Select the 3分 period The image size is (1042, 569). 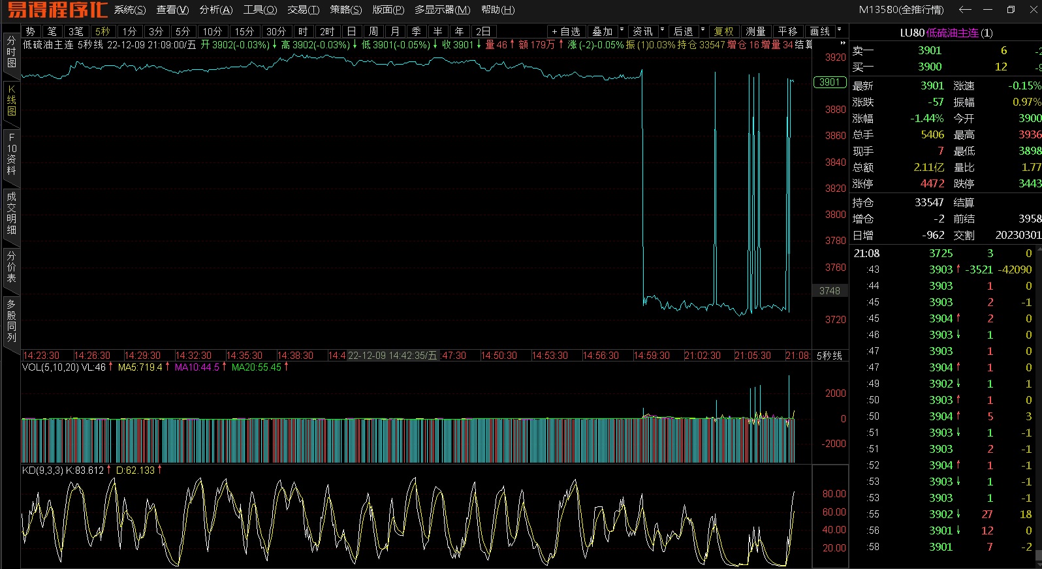pyautogui.click(x=155, y=31)
